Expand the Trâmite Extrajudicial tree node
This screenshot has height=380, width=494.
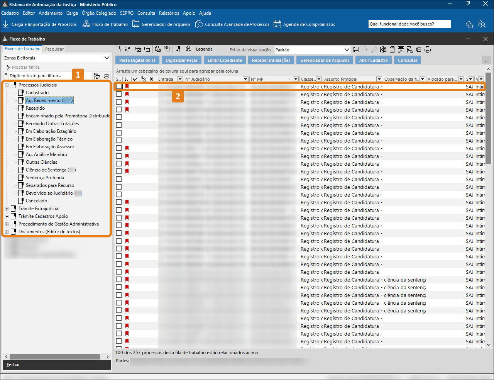pos(7,209)
